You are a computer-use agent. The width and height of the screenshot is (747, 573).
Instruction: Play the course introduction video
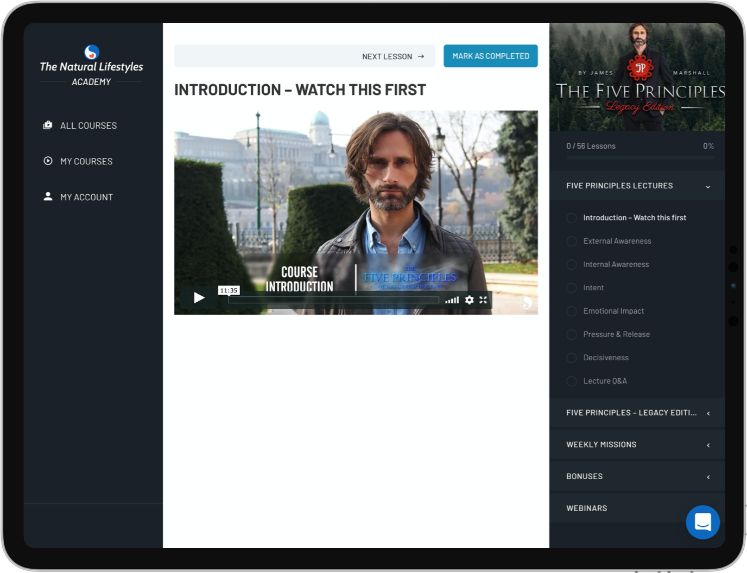[199, 297]
